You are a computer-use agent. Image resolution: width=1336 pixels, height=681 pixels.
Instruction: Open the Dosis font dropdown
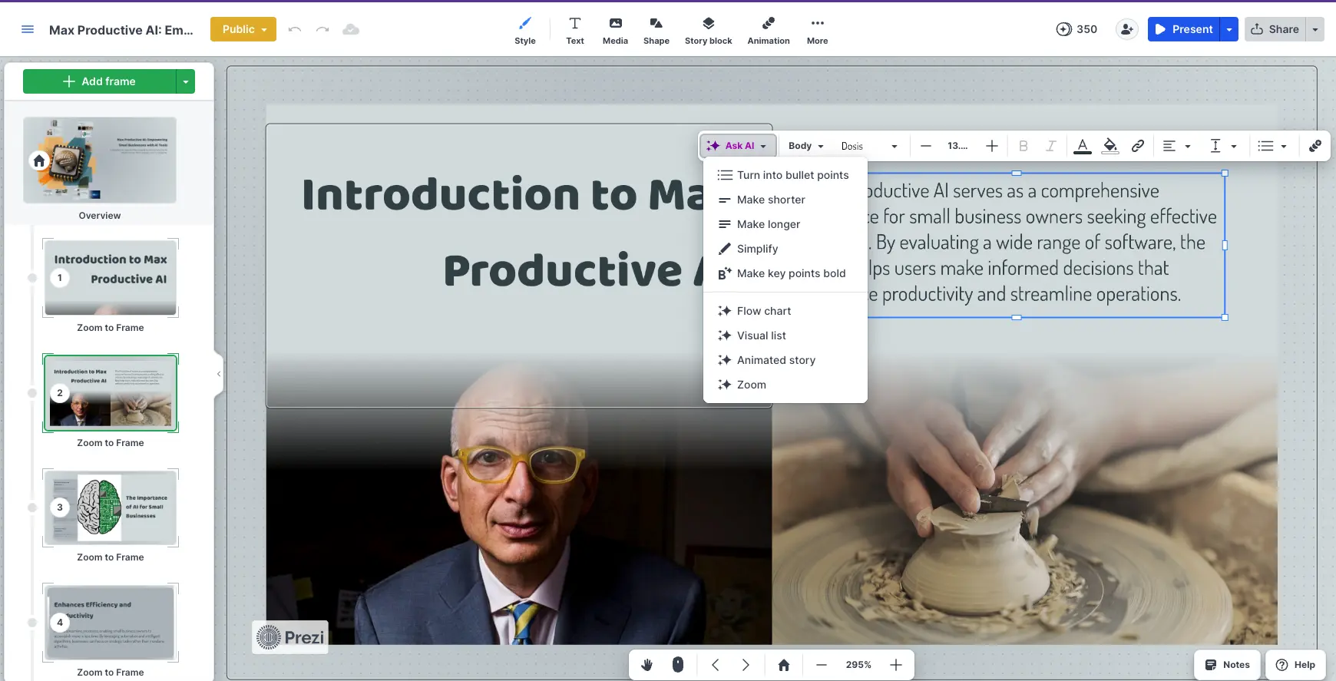(869, 146)
